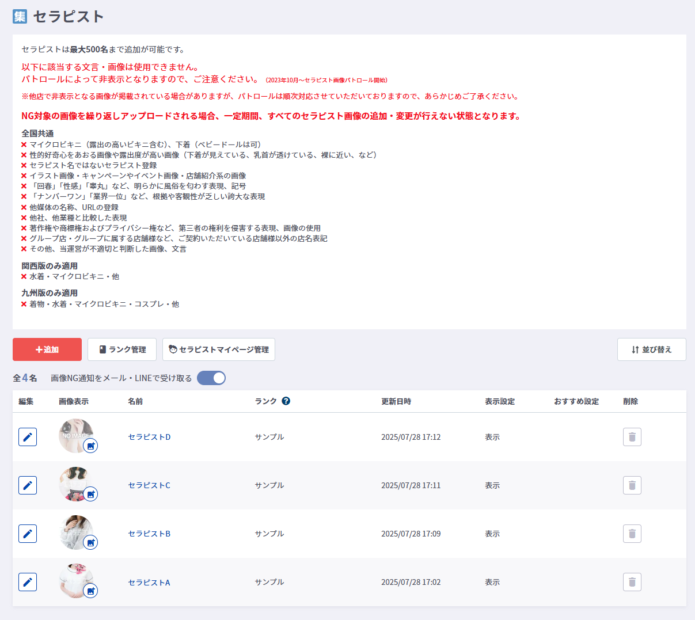The height and width of the screenshot is (620, 695).
Task: Click the rank help question mark icon
Action: pos(286,401)
